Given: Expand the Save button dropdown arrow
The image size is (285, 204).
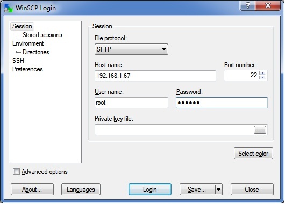Looking at the screenshot, I should tap(219, 190).
